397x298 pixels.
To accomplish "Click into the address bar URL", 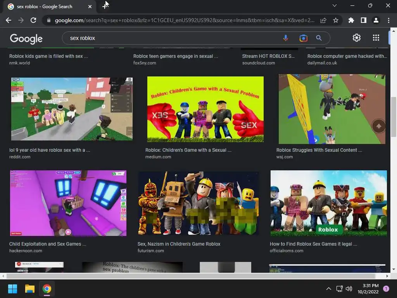I will tap(185, 20).
